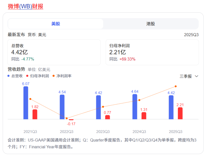Select the blue 总营收 legend dot
The image size is (206, 156).
click(x=8, y=76)
